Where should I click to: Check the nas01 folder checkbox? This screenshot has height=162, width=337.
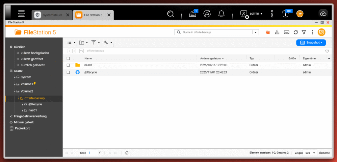[68, 65]
